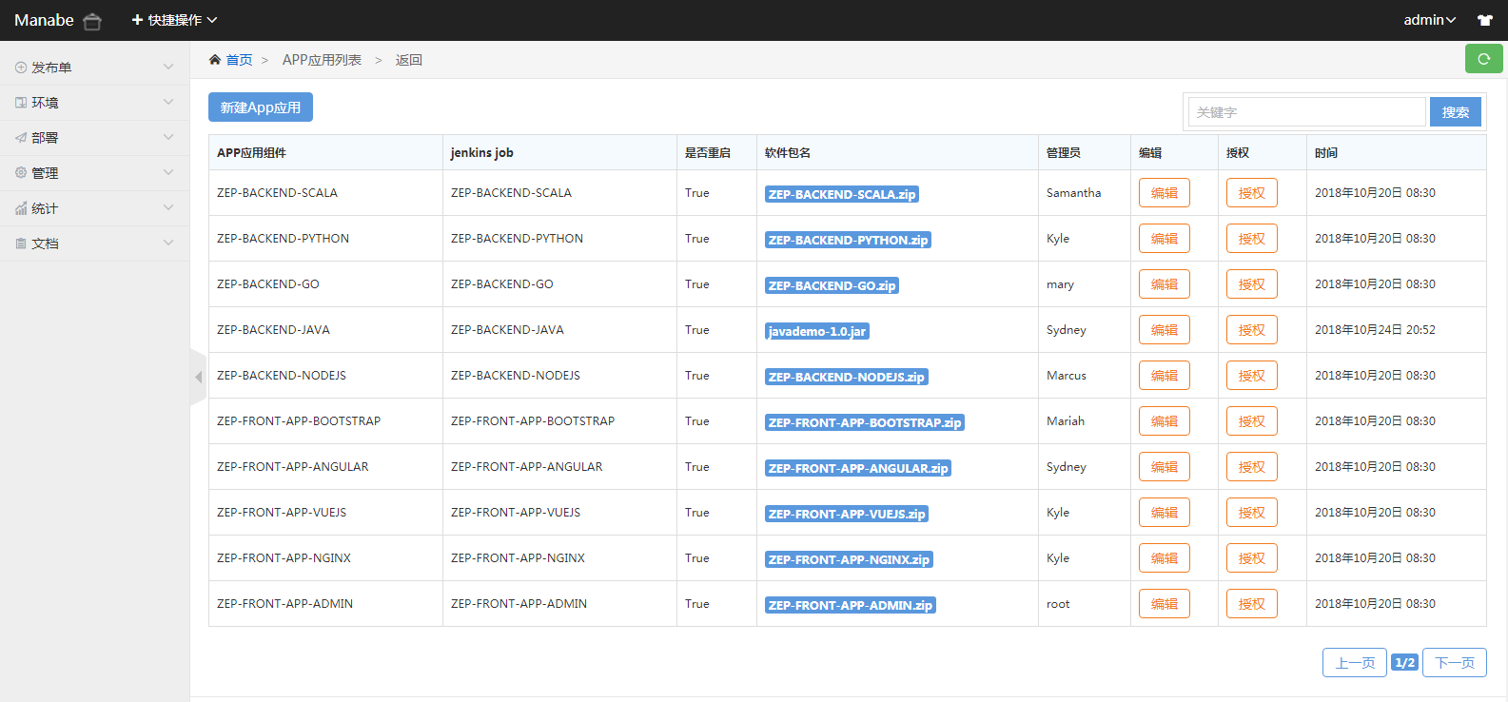The height and width of the screenshot is (702, 1508).
Task: Open package ZEP-BACKEND-PYTHON.zip
Action: [x=848, y=240]
